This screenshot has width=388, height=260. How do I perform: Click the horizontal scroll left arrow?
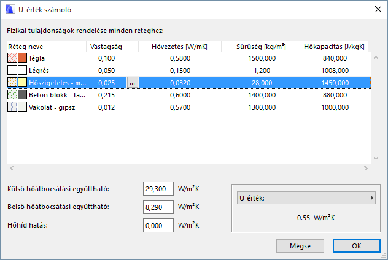(x=12, y=169)
